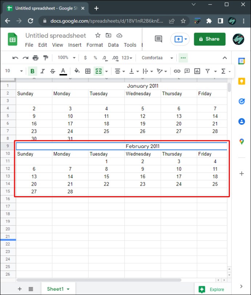Open Google Calendar side panel
The width and height of the screenshot is (251, 295).
242,61
